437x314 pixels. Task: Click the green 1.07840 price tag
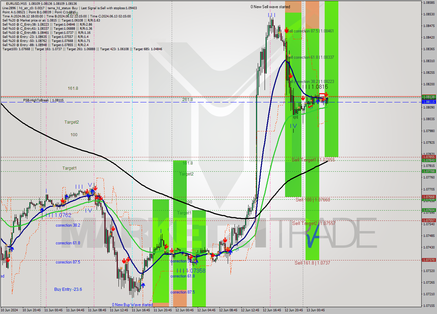429,160
